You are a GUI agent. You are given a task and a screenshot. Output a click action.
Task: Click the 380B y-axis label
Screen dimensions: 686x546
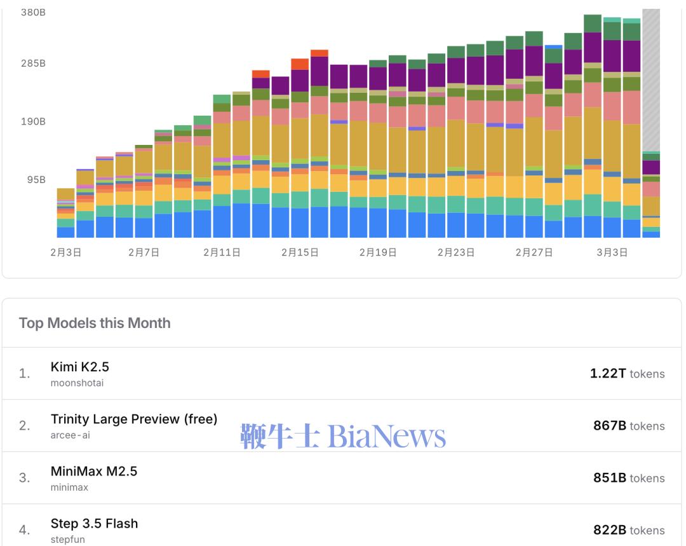33,12
